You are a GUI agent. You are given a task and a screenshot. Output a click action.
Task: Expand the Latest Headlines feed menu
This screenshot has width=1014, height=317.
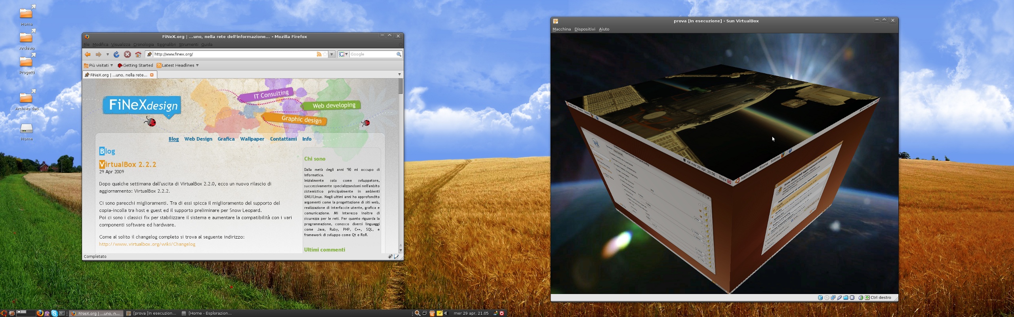pos(177,65)
